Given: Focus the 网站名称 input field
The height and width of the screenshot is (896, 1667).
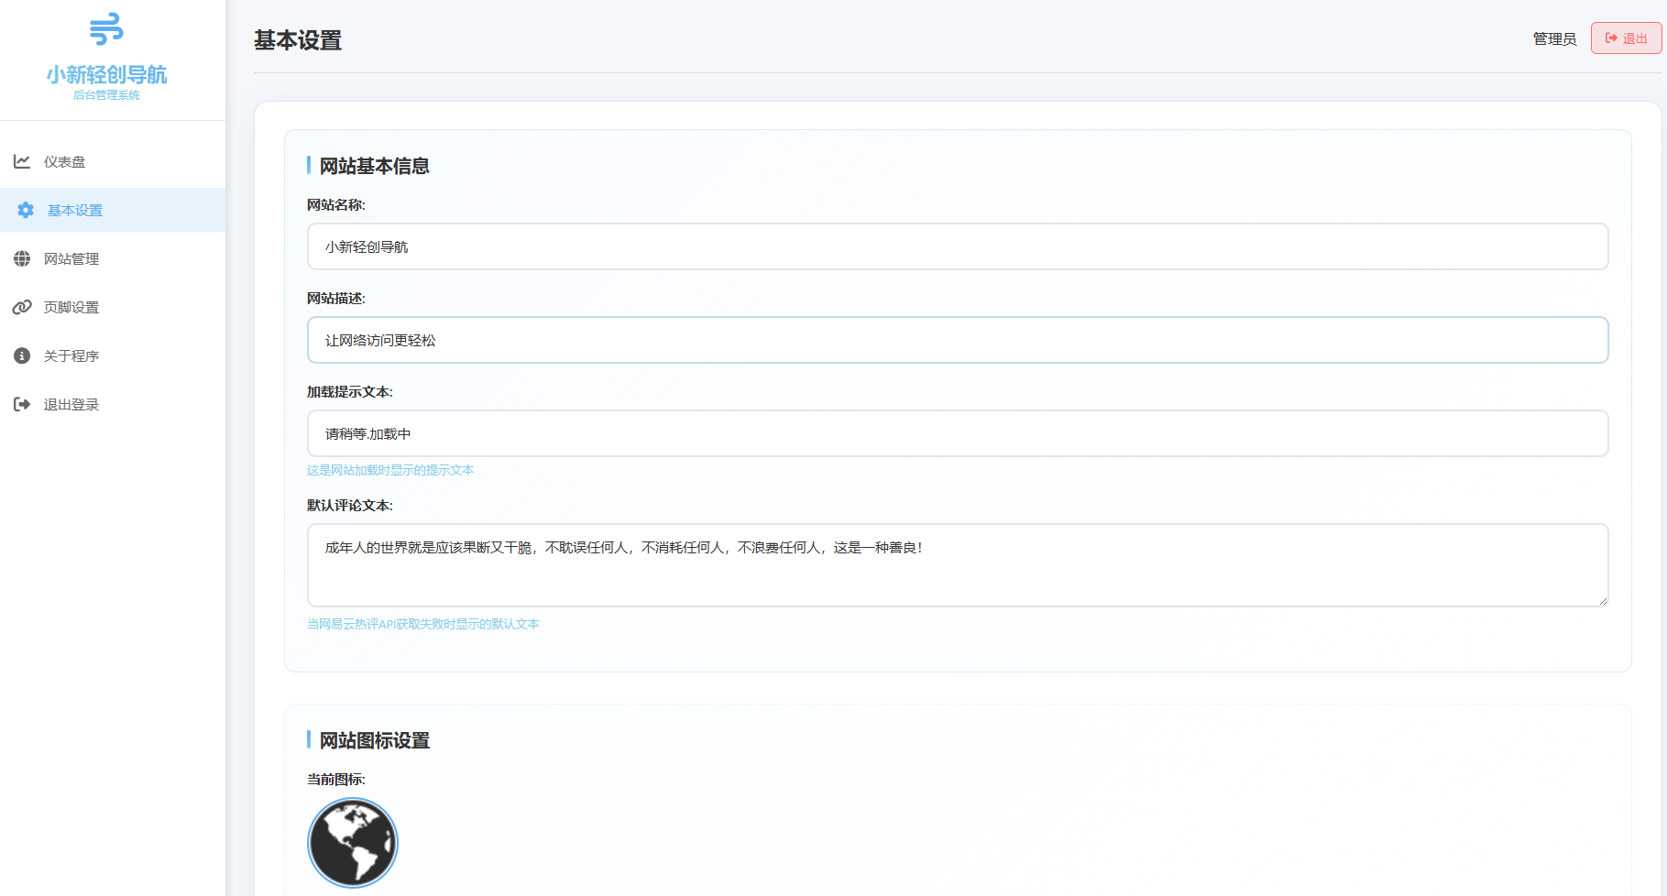Looking at the screenshot, I should [x=958, y=246].
